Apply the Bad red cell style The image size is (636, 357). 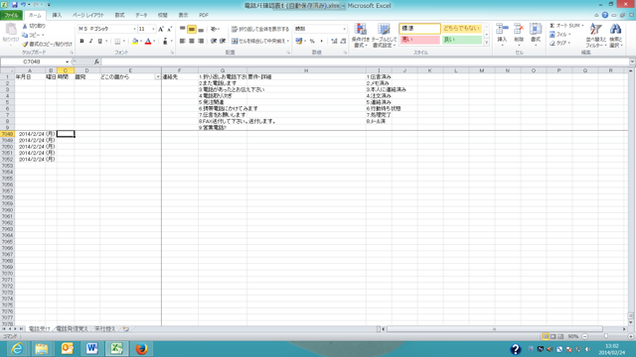coord(419,40)
